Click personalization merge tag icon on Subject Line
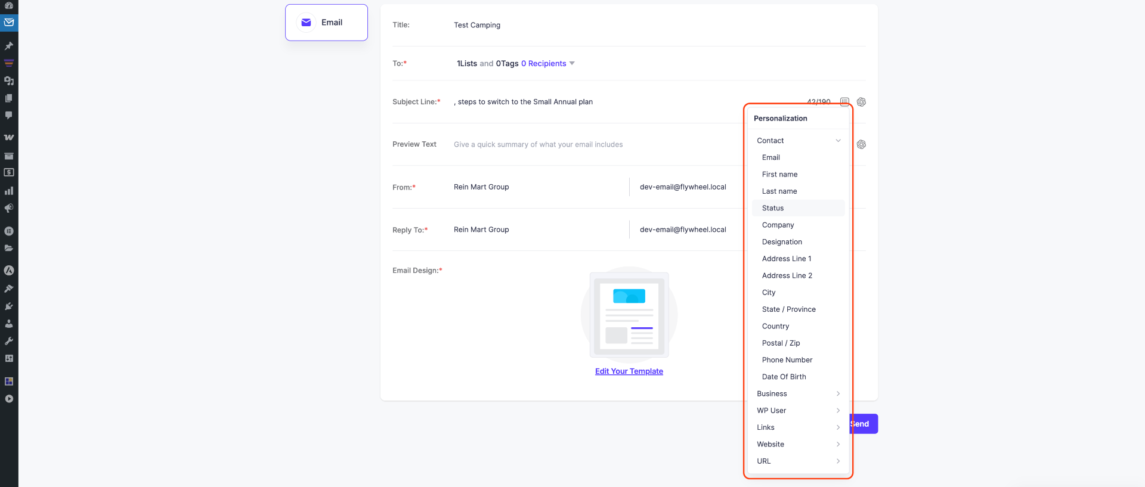 tap(844, 102)
